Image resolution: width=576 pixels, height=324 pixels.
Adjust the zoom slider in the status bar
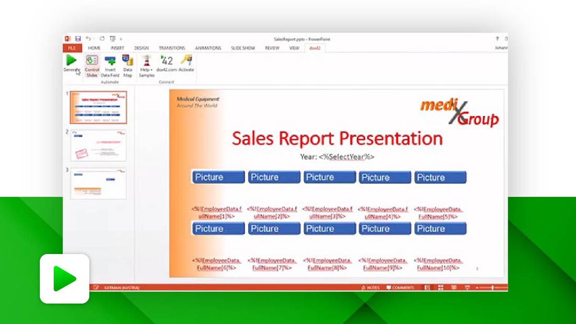pyautogui.click(x=492, y=288)
